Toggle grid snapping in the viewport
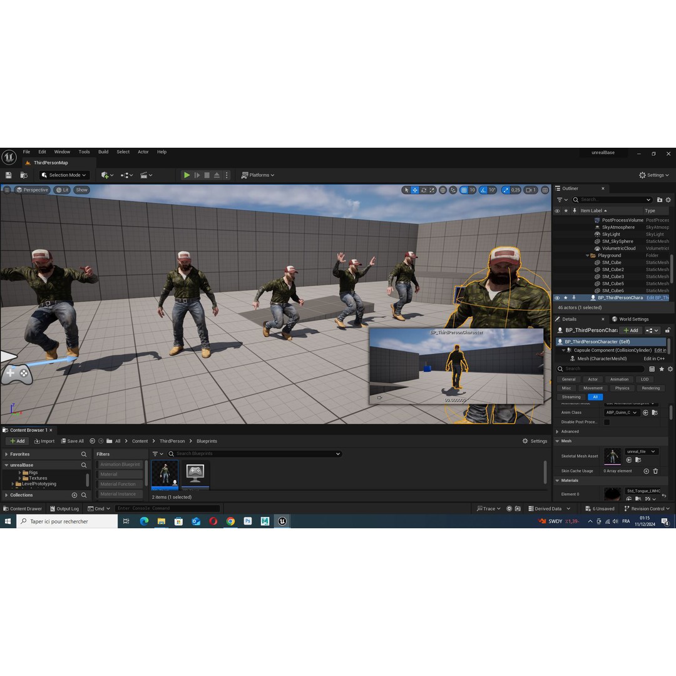The image size is (676, 676). (x=463, y=190)
